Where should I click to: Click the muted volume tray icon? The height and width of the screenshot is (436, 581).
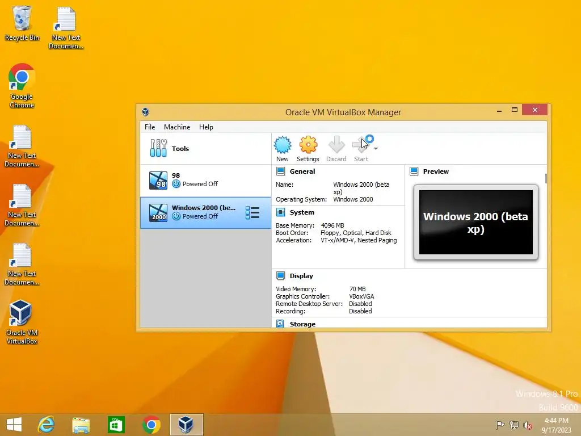click(528, 425)
